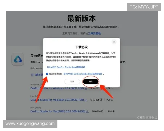The height and width of the screenshot is (131, 164).
Task: Click the 下载协议 dialog title
Action: click(81, 47)
